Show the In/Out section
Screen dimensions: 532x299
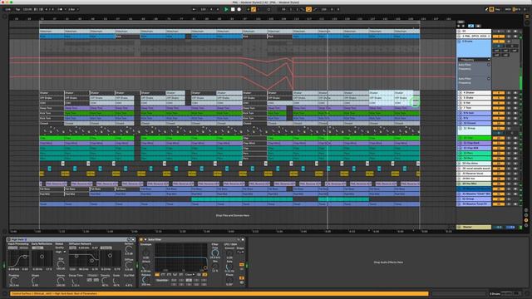point(526,210)
